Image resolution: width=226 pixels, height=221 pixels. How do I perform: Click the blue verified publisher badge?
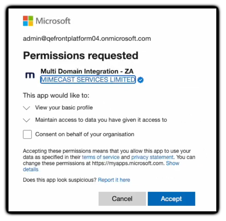click(141, 80)
